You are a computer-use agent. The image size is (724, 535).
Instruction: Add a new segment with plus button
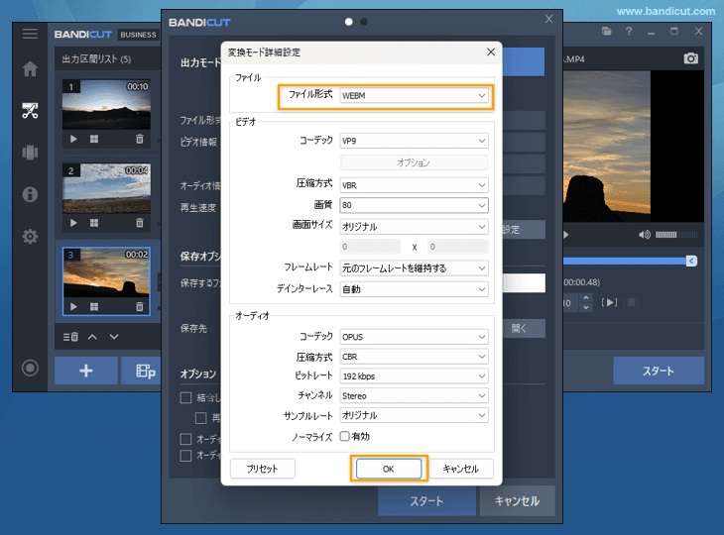(86, 371)
